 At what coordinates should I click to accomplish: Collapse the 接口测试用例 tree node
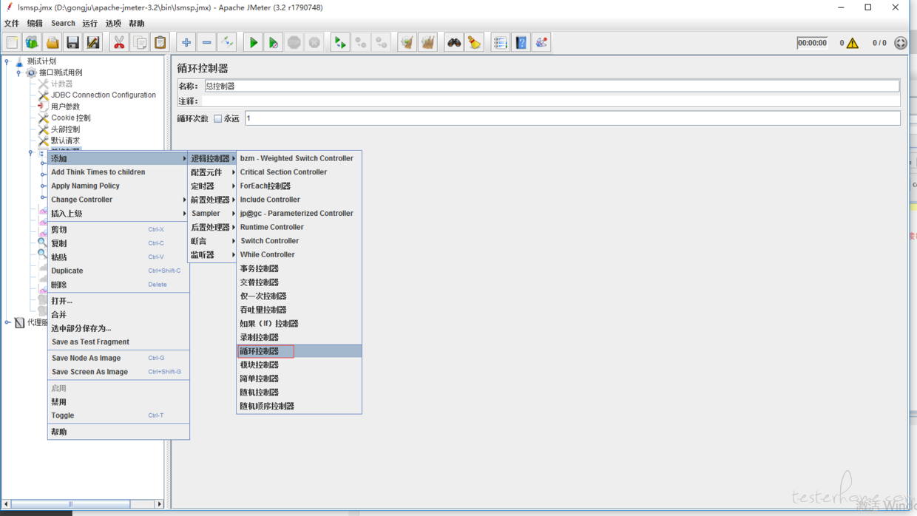point(18,72)
